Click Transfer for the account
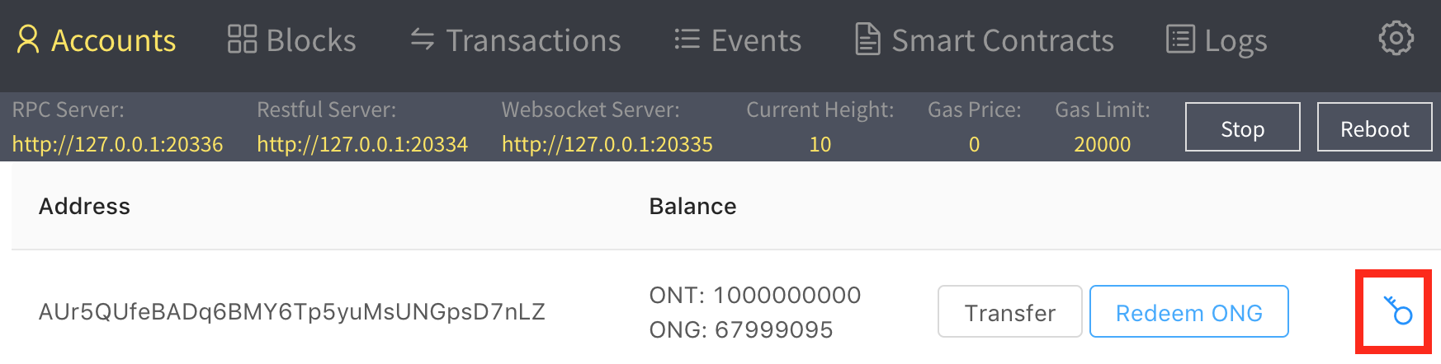The height and width of the screenshot is (364, 1441). 1009,312
